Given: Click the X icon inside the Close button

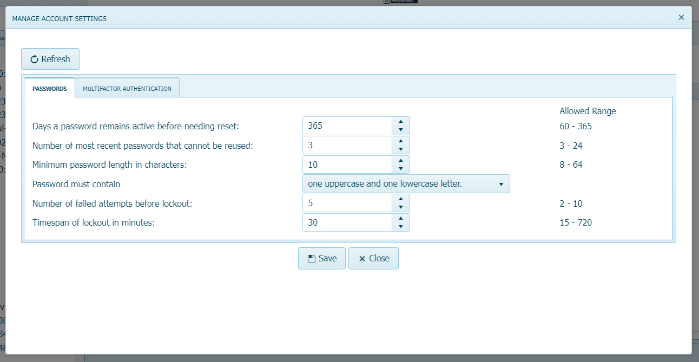Looking at the screenshot, I should click(362, 258).
